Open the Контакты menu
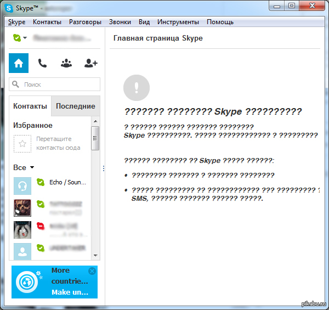The height and width of the screenshot is (310, 329). point(47,22)
